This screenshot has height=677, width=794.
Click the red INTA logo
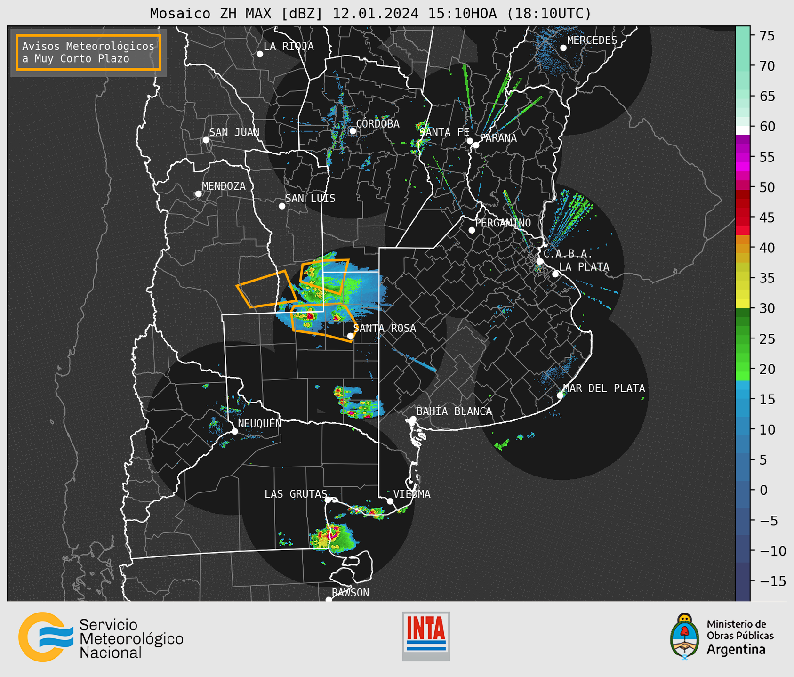click(x=426, y=636)
